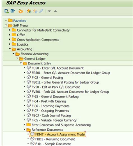The image size is (133, 146).
Task: Select FBCJ Cash Journal Posting
Action: (x=51, y=116)
